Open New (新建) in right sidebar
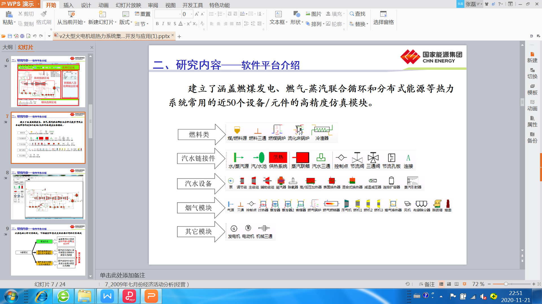This screenshot has height=304, width=542. (532, 57)
